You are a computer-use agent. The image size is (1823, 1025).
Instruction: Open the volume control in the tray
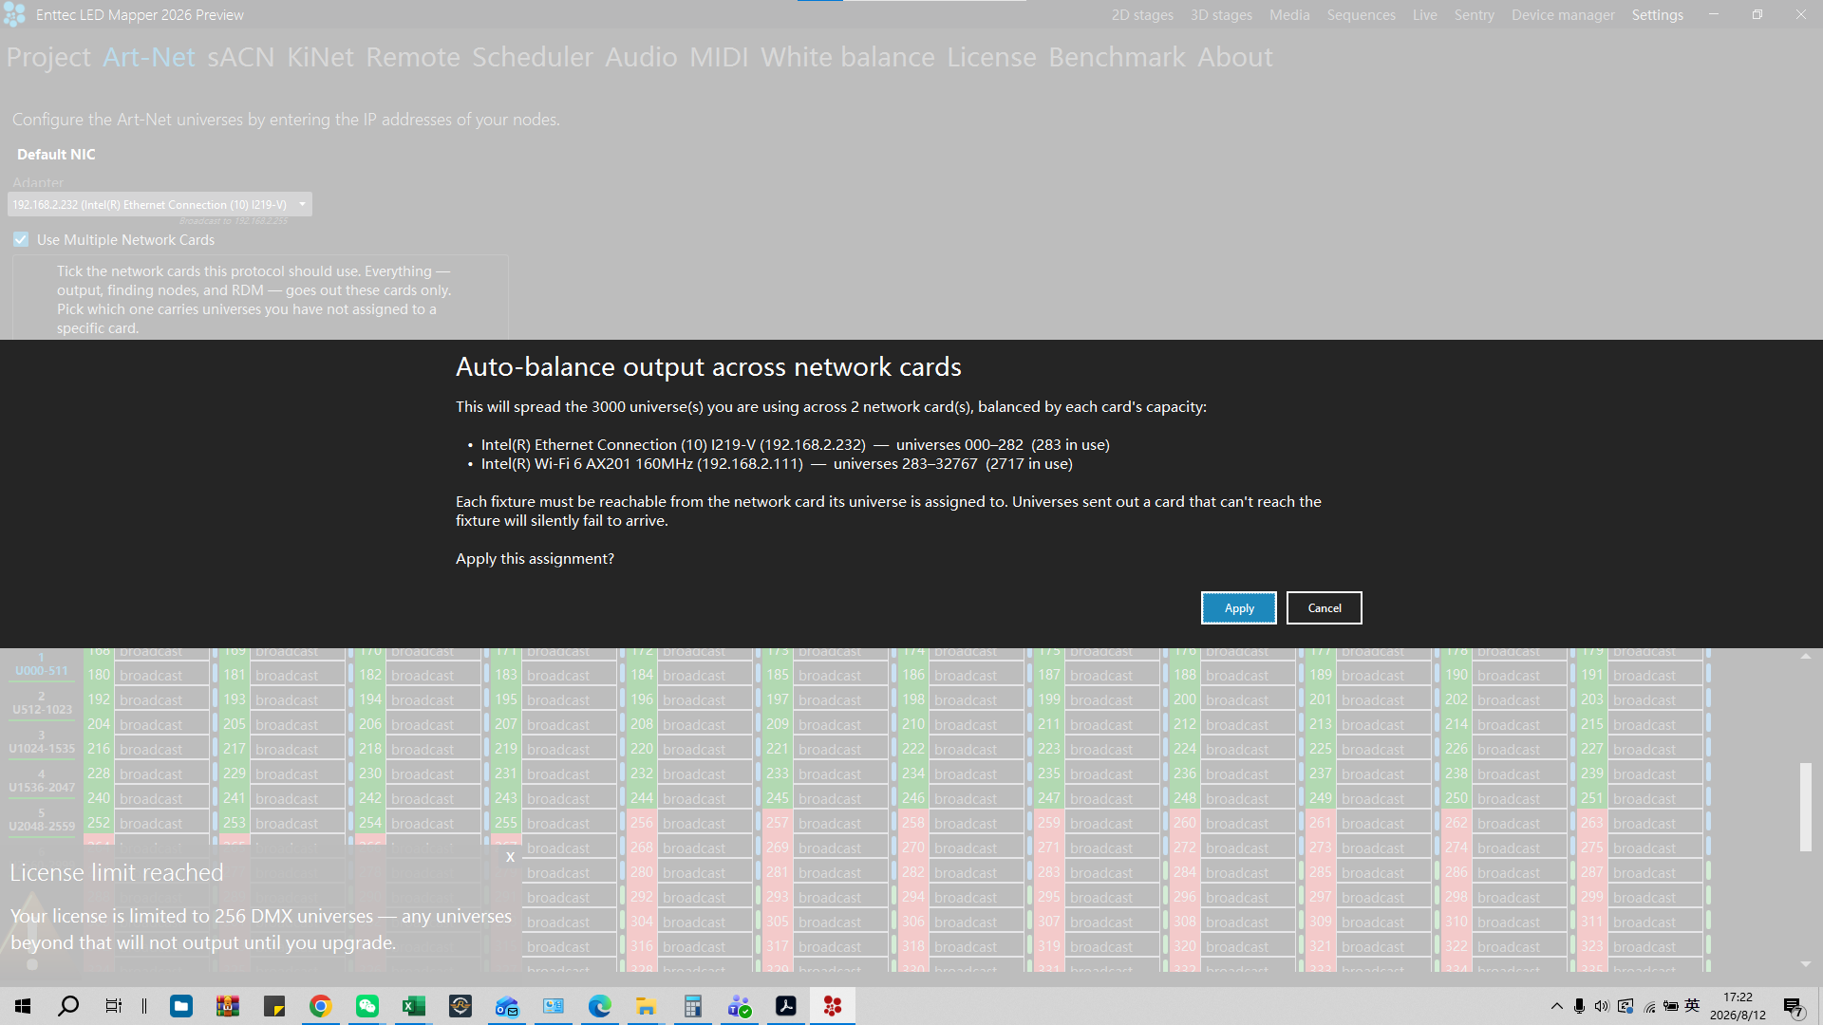pyautogui.click(x=1602, y=1006)
